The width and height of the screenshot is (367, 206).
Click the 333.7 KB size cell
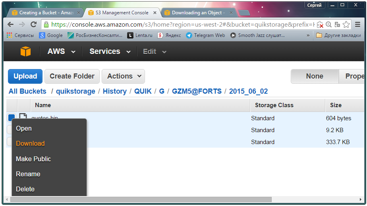pyautogui.click(x=338, y=142)
